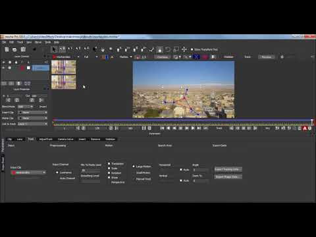Click the red layer color swatch

tap(22, 68)
